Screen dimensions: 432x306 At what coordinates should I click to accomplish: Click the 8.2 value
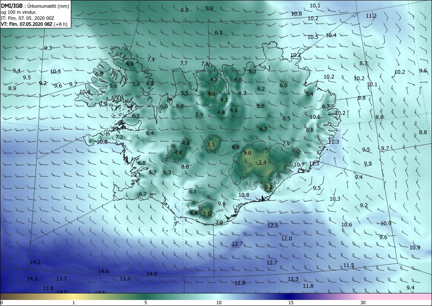242,93
